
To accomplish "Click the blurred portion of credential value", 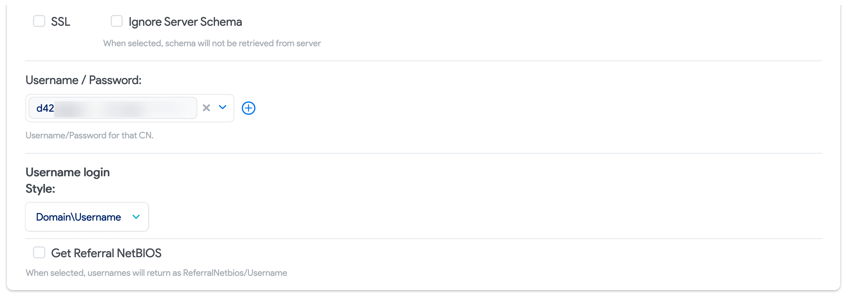I will 125,108.
